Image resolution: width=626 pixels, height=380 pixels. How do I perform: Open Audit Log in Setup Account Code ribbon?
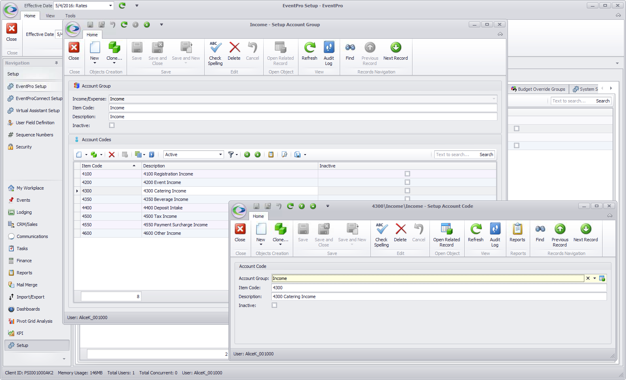pos(495,234)
